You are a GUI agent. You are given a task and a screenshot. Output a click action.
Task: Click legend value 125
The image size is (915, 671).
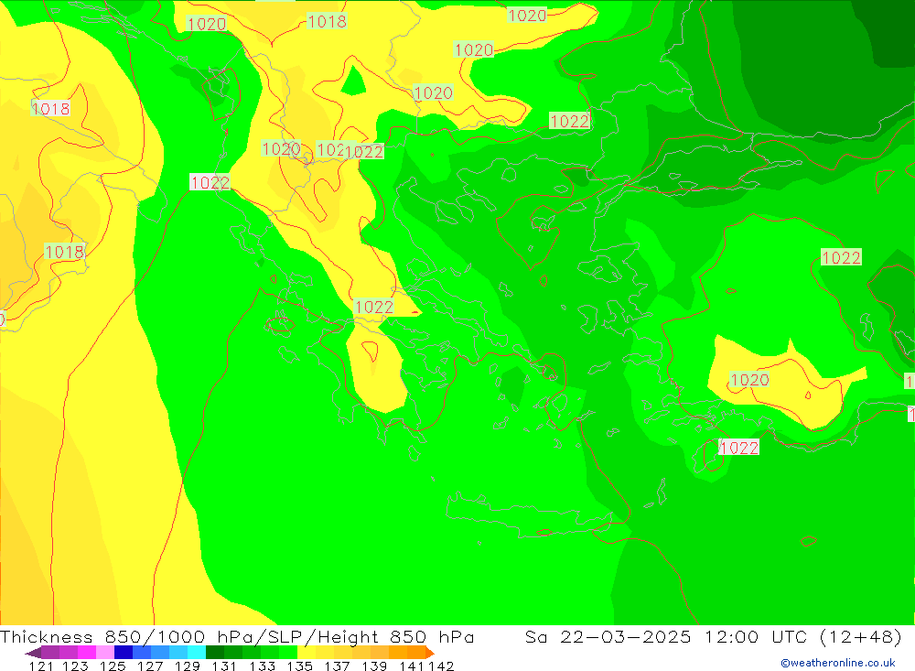click(x=113, y=666)
